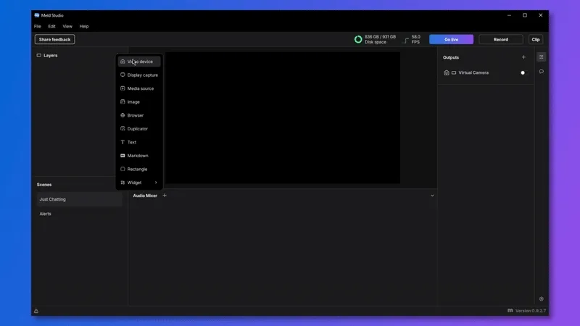Open the View menu
The image size is (580, 326).
[x=67, y=26]
